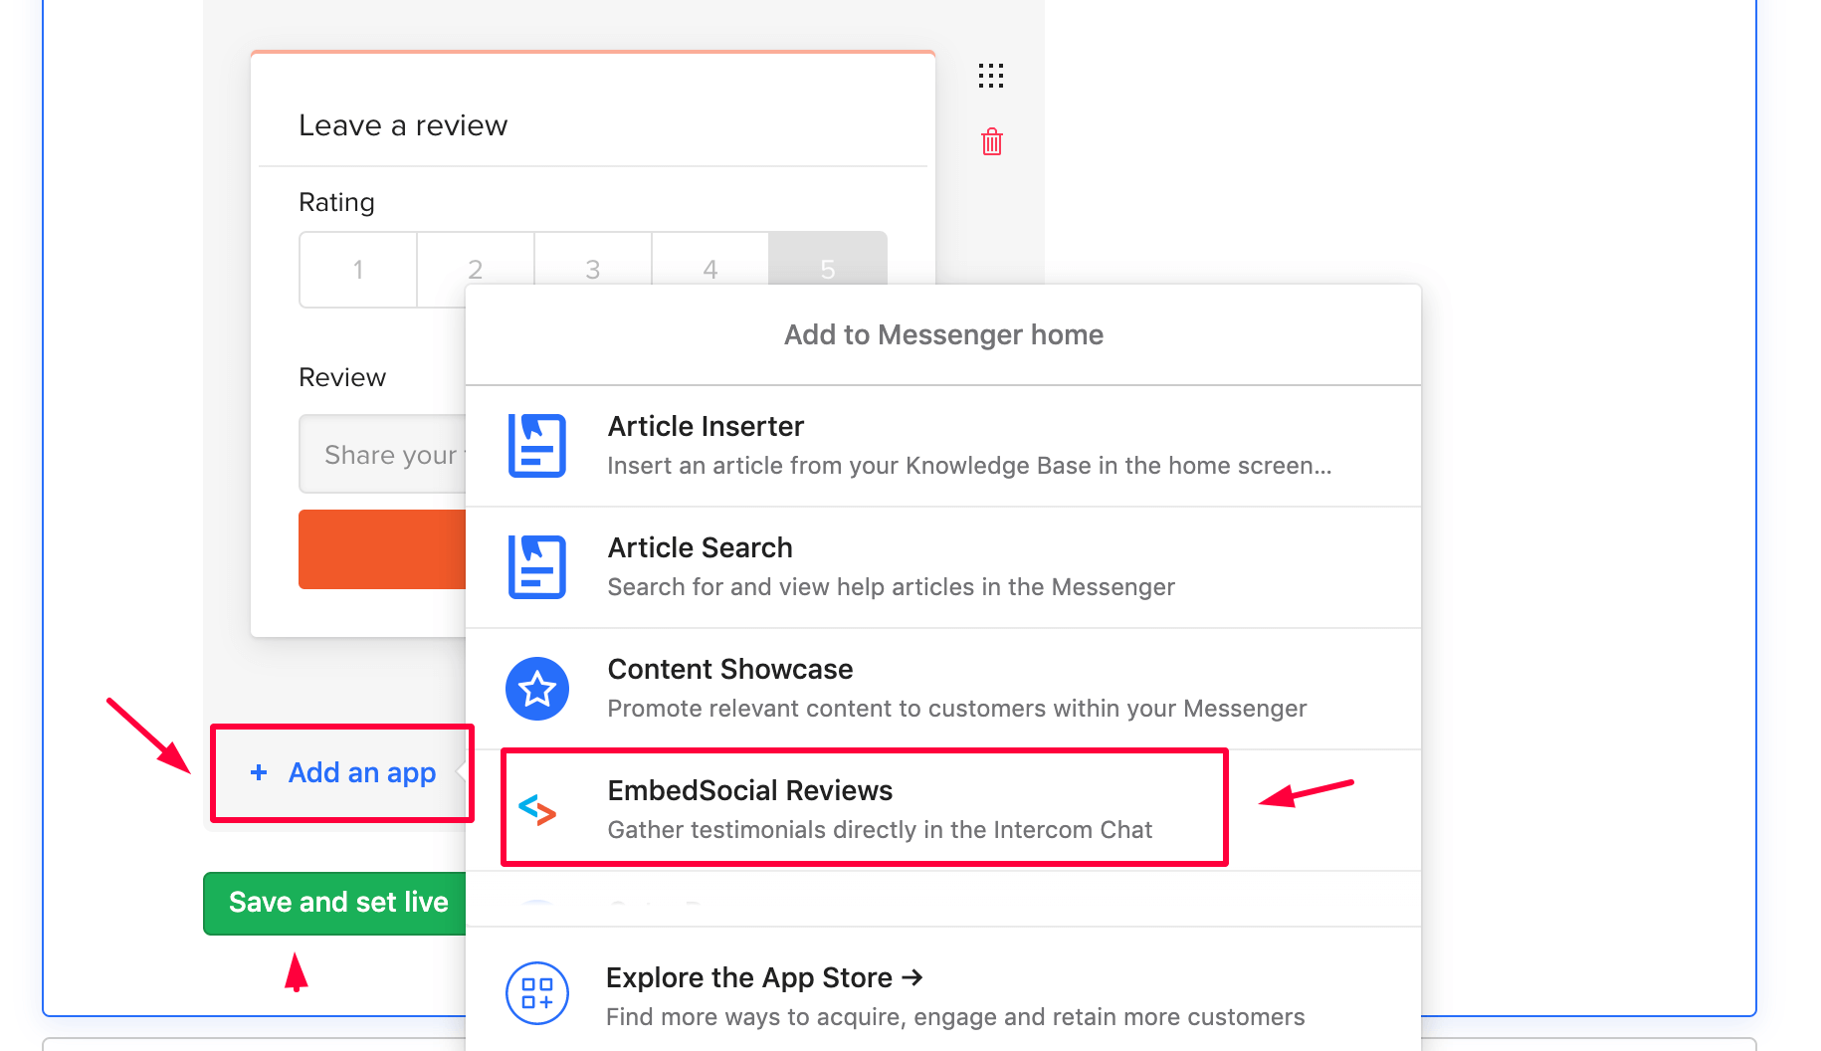Click the Review label
The height and width of the screenshot is (1051, 1821).
point(342,377)
